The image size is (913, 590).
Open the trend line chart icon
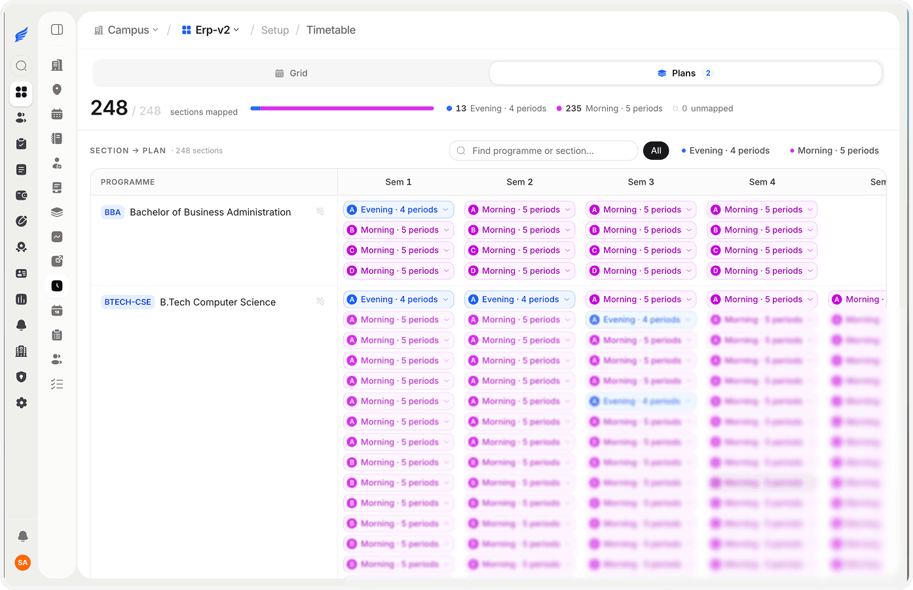[x=57, y=236]
